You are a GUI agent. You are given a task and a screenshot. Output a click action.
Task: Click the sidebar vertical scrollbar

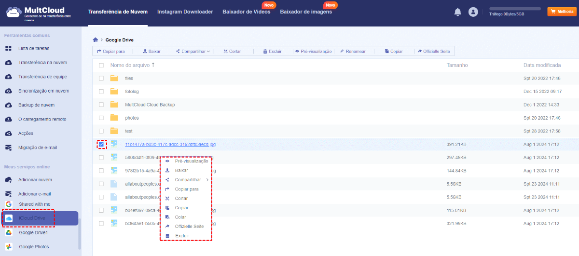click(x=80, y=234)
